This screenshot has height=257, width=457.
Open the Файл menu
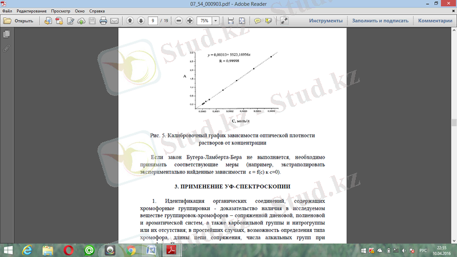click(x=7, y=11)
